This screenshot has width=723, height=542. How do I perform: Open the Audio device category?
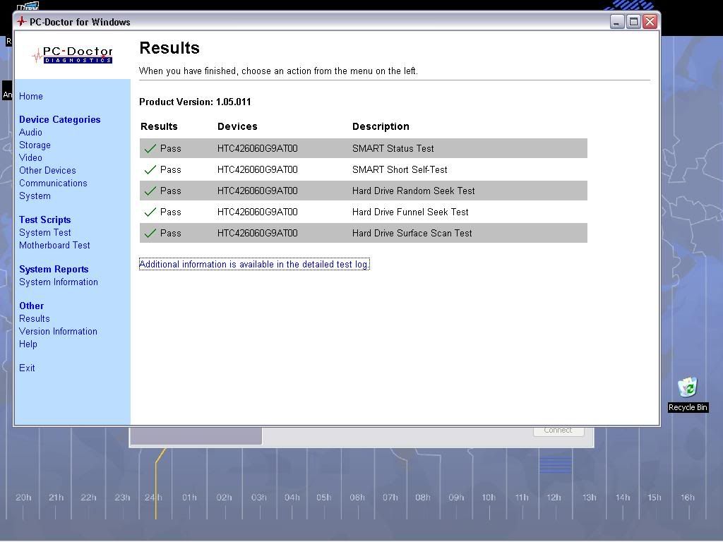(x=30, y=133)
